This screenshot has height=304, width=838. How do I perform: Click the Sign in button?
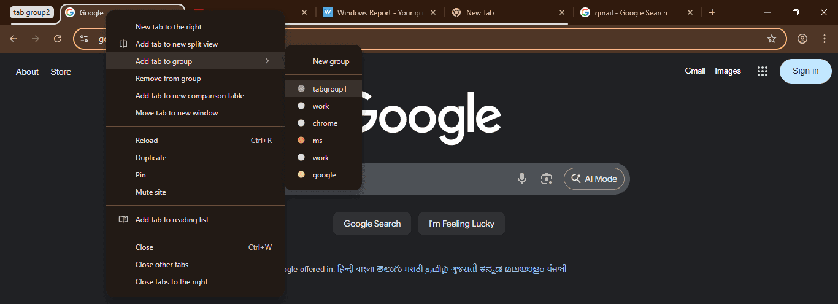[x=805, y=71]
